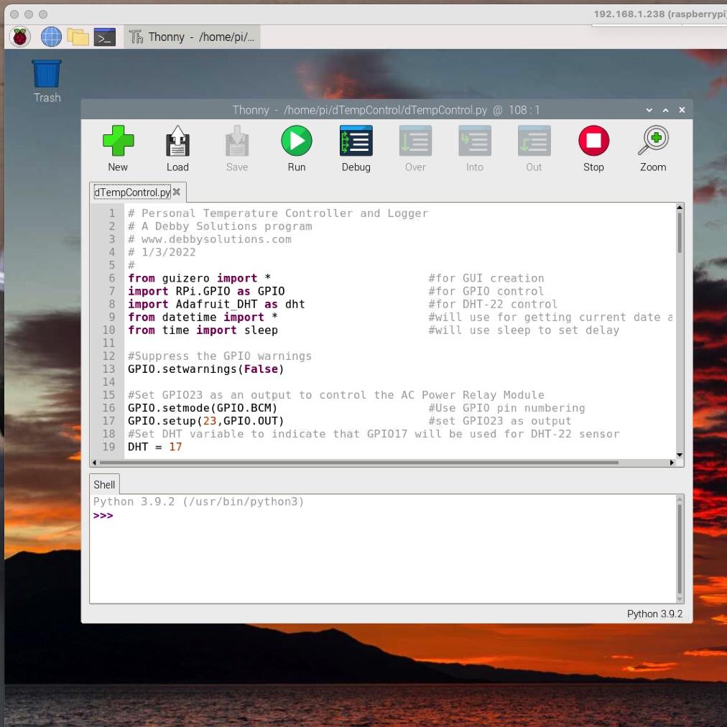Click the 'from guizero import *' line
This screenshot has width=727, height=727.
(200, 278)
